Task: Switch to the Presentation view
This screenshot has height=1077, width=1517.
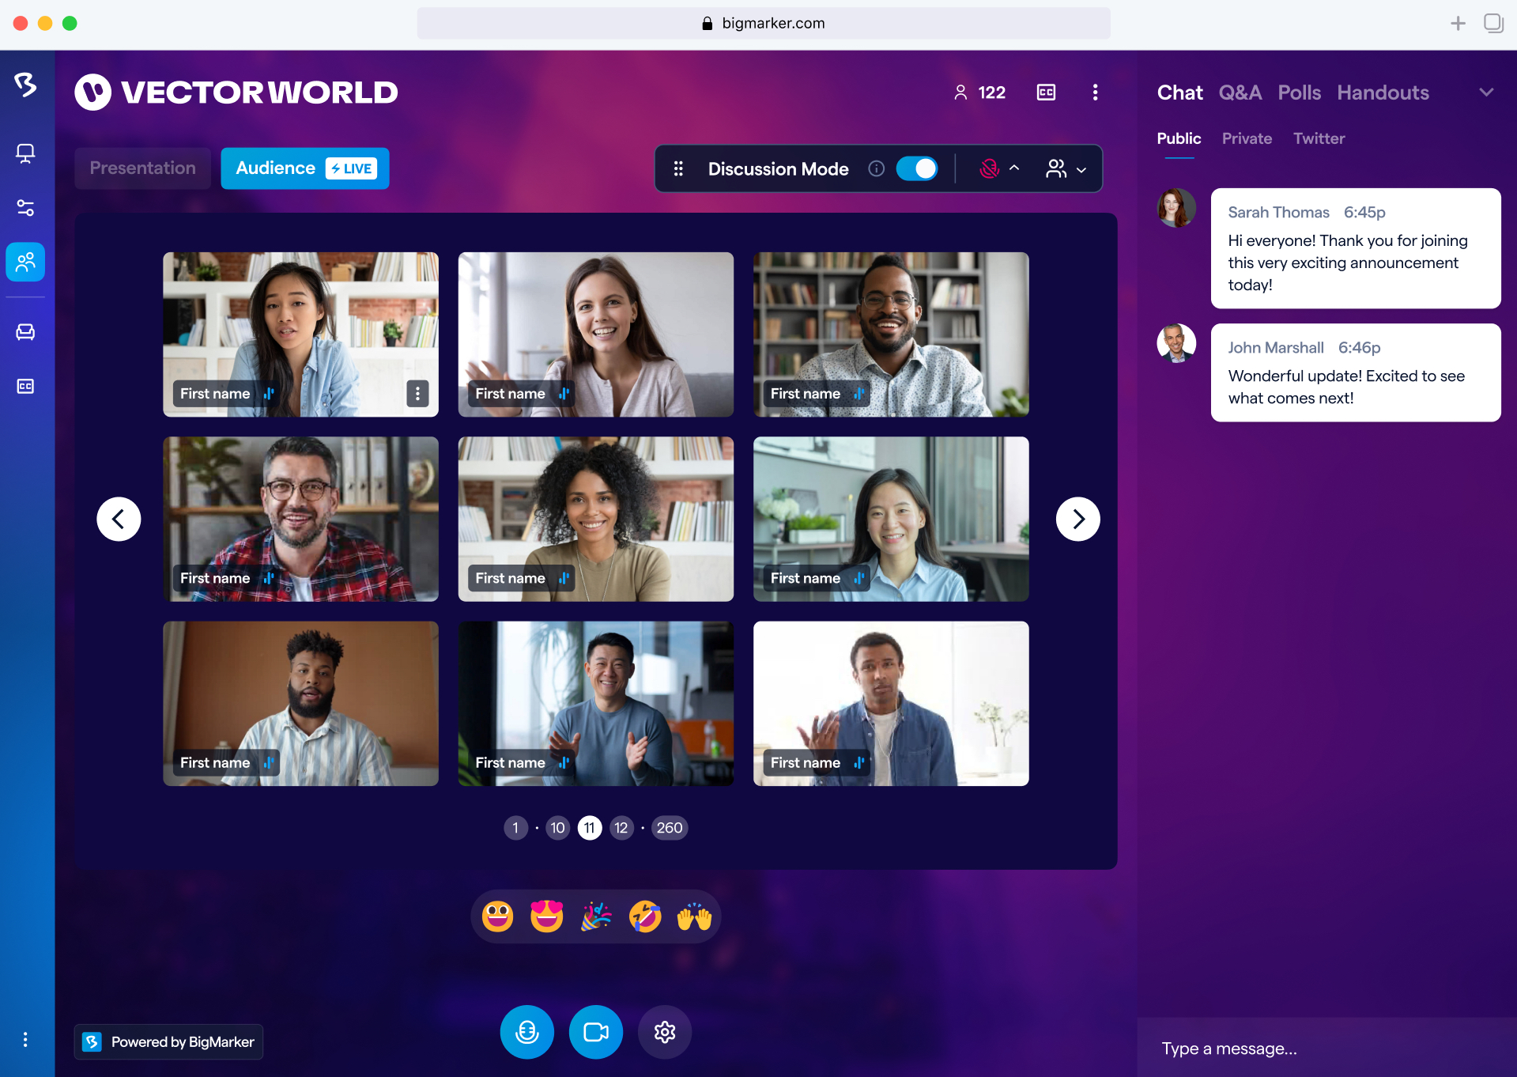Action: (142, 168)
